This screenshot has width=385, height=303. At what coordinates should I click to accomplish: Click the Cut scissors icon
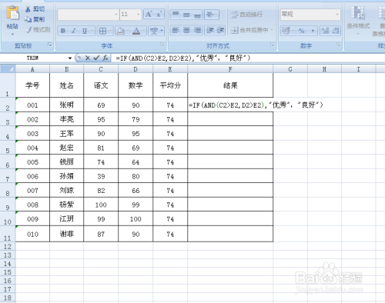click(28, 9)
